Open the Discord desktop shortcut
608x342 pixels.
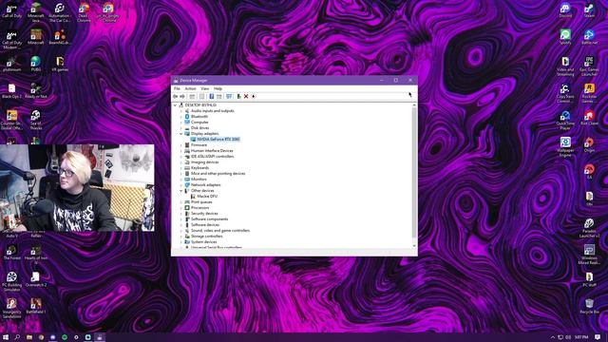pyautogui.click(x=565, y=10)
